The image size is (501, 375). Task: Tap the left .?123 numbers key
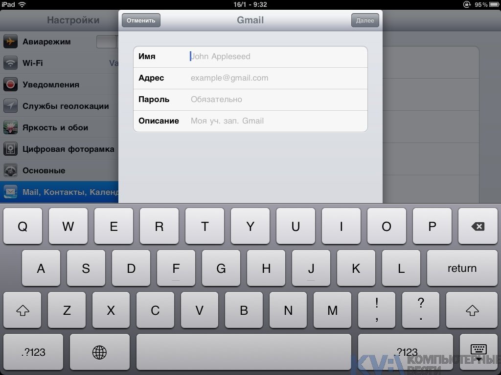tap(33, 353)
